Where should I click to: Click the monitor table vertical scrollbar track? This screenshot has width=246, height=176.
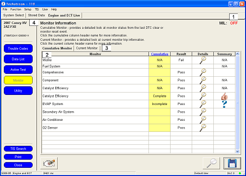point(237,102)
